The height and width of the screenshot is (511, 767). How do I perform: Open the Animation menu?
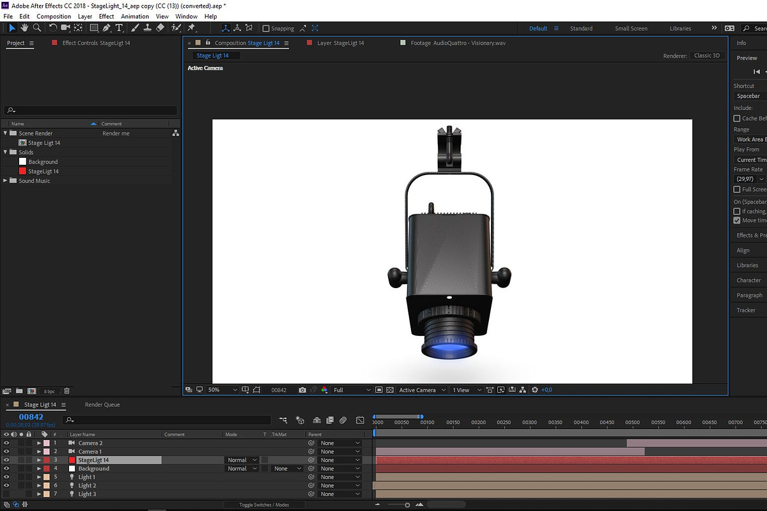(135, 16)
